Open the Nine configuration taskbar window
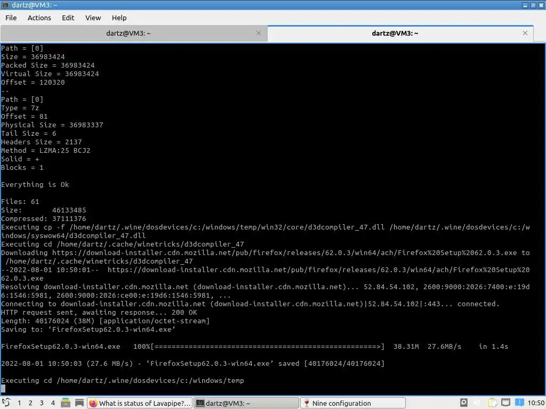This screenshot has width=546, height=409. pyautogui.click(x=353, y=403)
